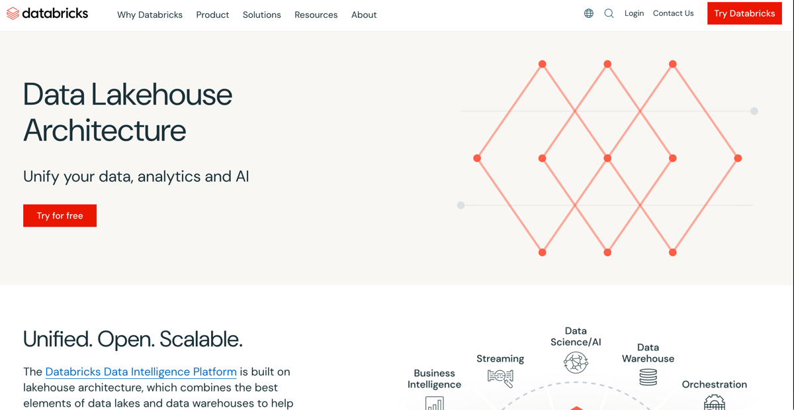
Task: Open the About menu
Action: 364,15
